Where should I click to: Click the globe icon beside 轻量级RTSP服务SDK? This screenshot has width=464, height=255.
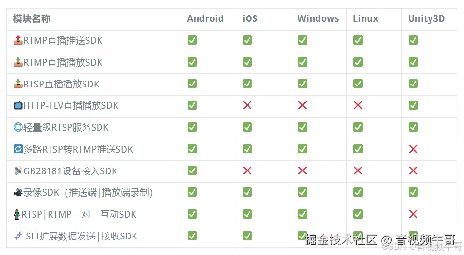point(18,127)
